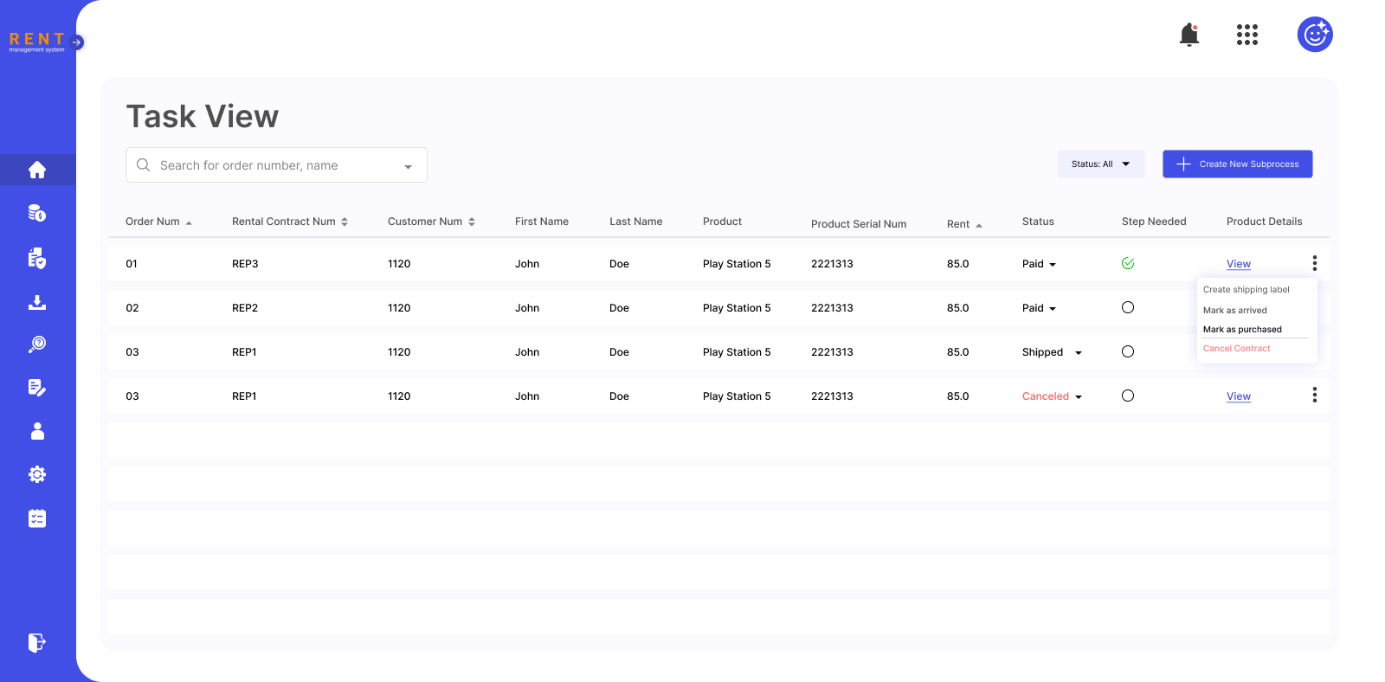Choose Cancel Contract from context menu
Image resolution: width=1385 pixels, height=682 pixels.
1236,349
